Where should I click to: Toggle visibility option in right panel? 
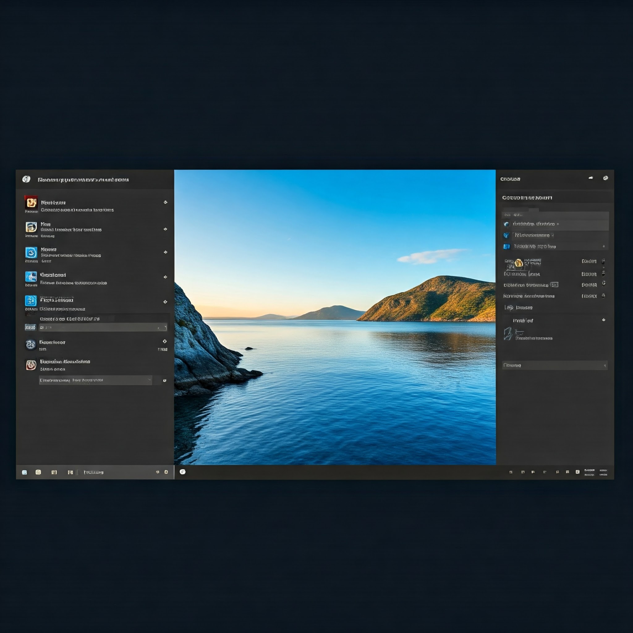607,274
